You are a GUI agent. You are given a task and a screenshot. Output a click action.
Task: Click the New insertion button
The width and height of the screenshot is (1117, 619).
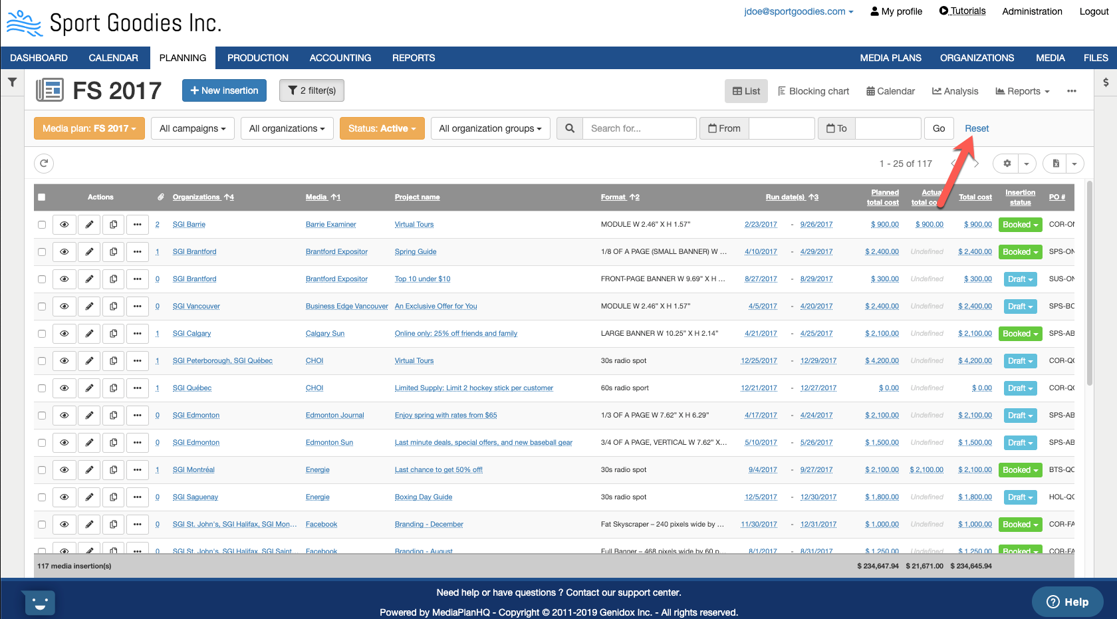[x=224, y=90]
